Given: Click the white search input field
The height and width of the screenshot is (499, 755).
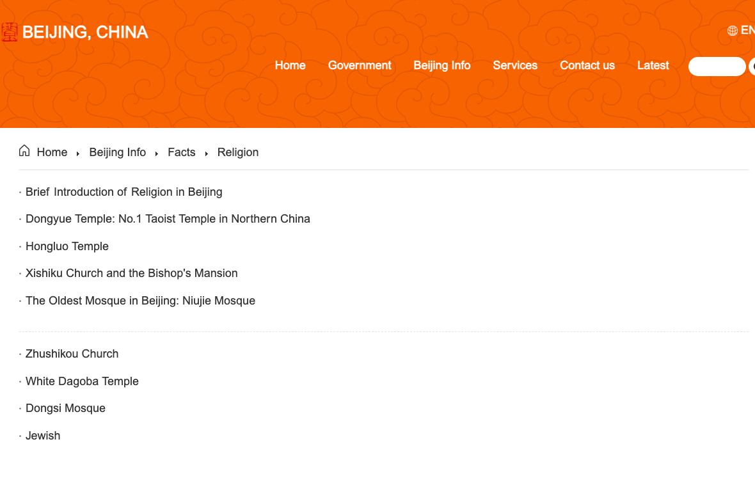Looking at the screenshot, I should pyautogui.click(x=717, y=67).
